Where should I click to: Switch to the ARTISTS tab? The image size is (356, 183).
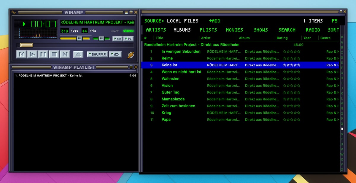coord(156,30)
